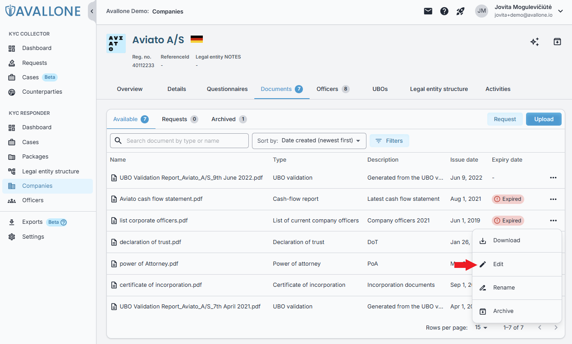Open the Sort by dropdown
Screen dimensions: 572x344
309,141
